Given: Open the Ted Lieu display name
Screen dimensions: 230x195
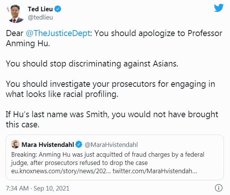Looking at the screenshot, I should tap(40, 9).
